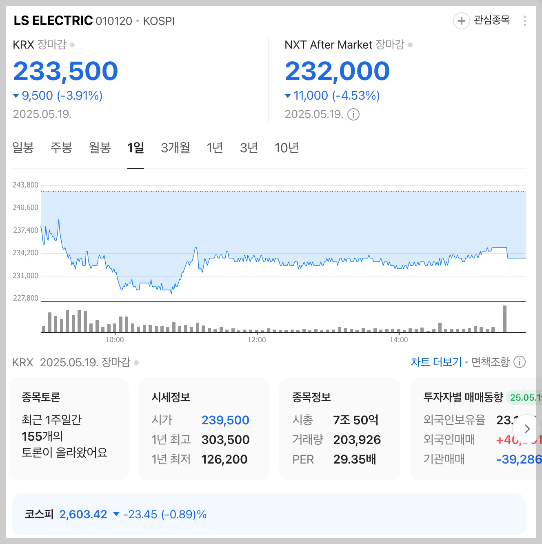
Task: Click the 12:00 time axis label
Action: point(257,340)
